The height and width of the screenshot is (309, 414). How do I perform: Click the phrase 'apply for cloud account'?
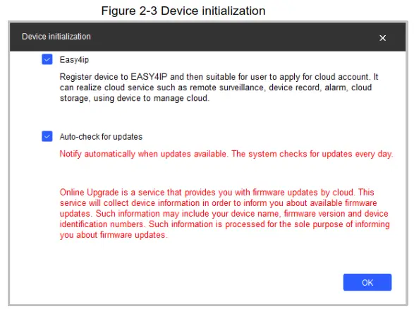point(324,77)
